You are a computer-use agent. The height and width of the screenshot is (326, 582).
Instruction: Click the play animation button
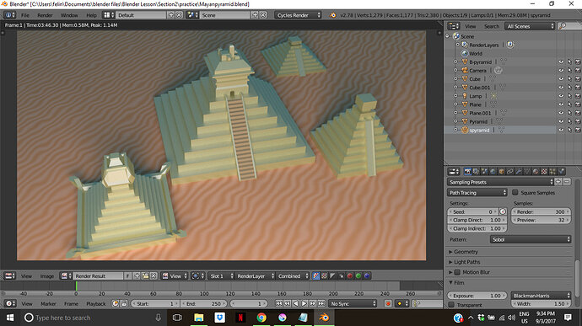pos(304,304)
